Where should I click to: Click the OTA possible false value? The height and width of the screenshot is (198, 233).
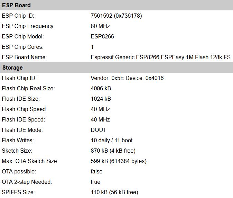click(96, 172)
